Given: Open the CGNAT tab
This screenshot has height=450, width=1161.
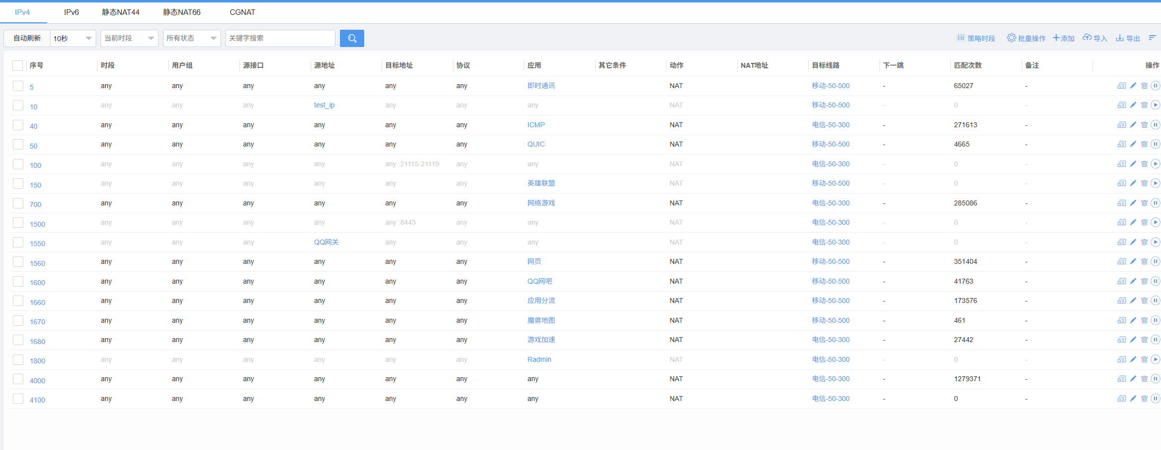Looking at the screenshot, I should click(x=242, y=12).
